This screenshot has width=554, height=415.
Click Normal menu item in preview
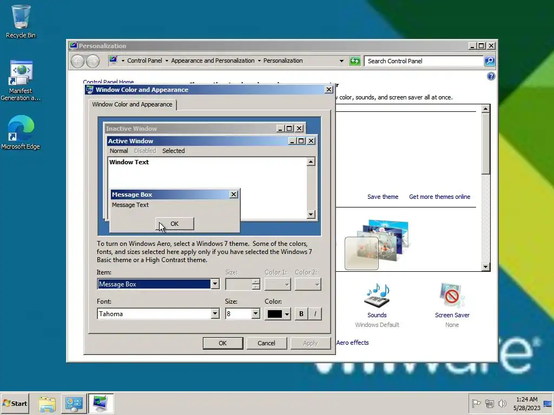118,151
